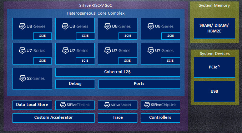Viewport: 242px width, 133px height.
Task: Click the Coherent L2$ block
Action: coord(117,72)
